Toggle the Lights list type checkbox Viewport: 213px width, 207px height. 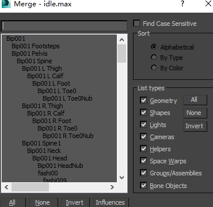point(143,125)
